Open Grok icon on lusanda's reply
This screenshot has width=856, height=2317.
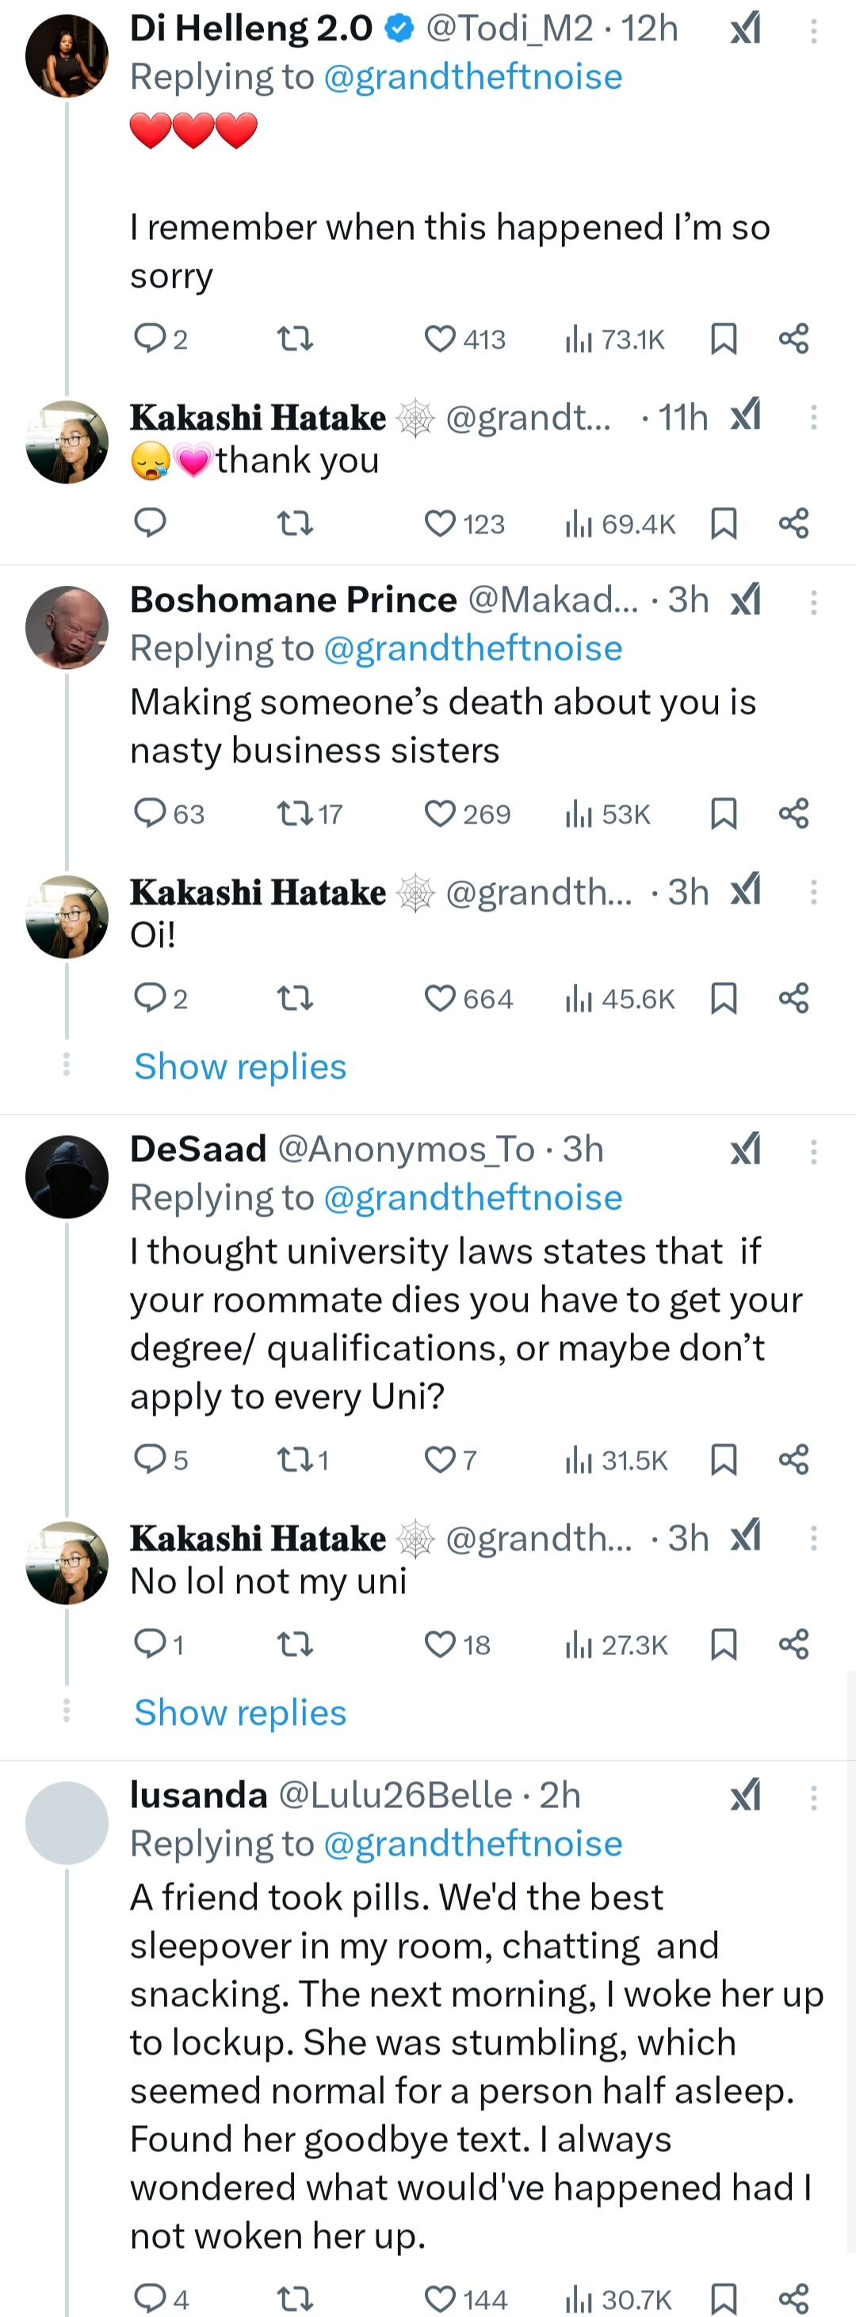pos(745,1795)
